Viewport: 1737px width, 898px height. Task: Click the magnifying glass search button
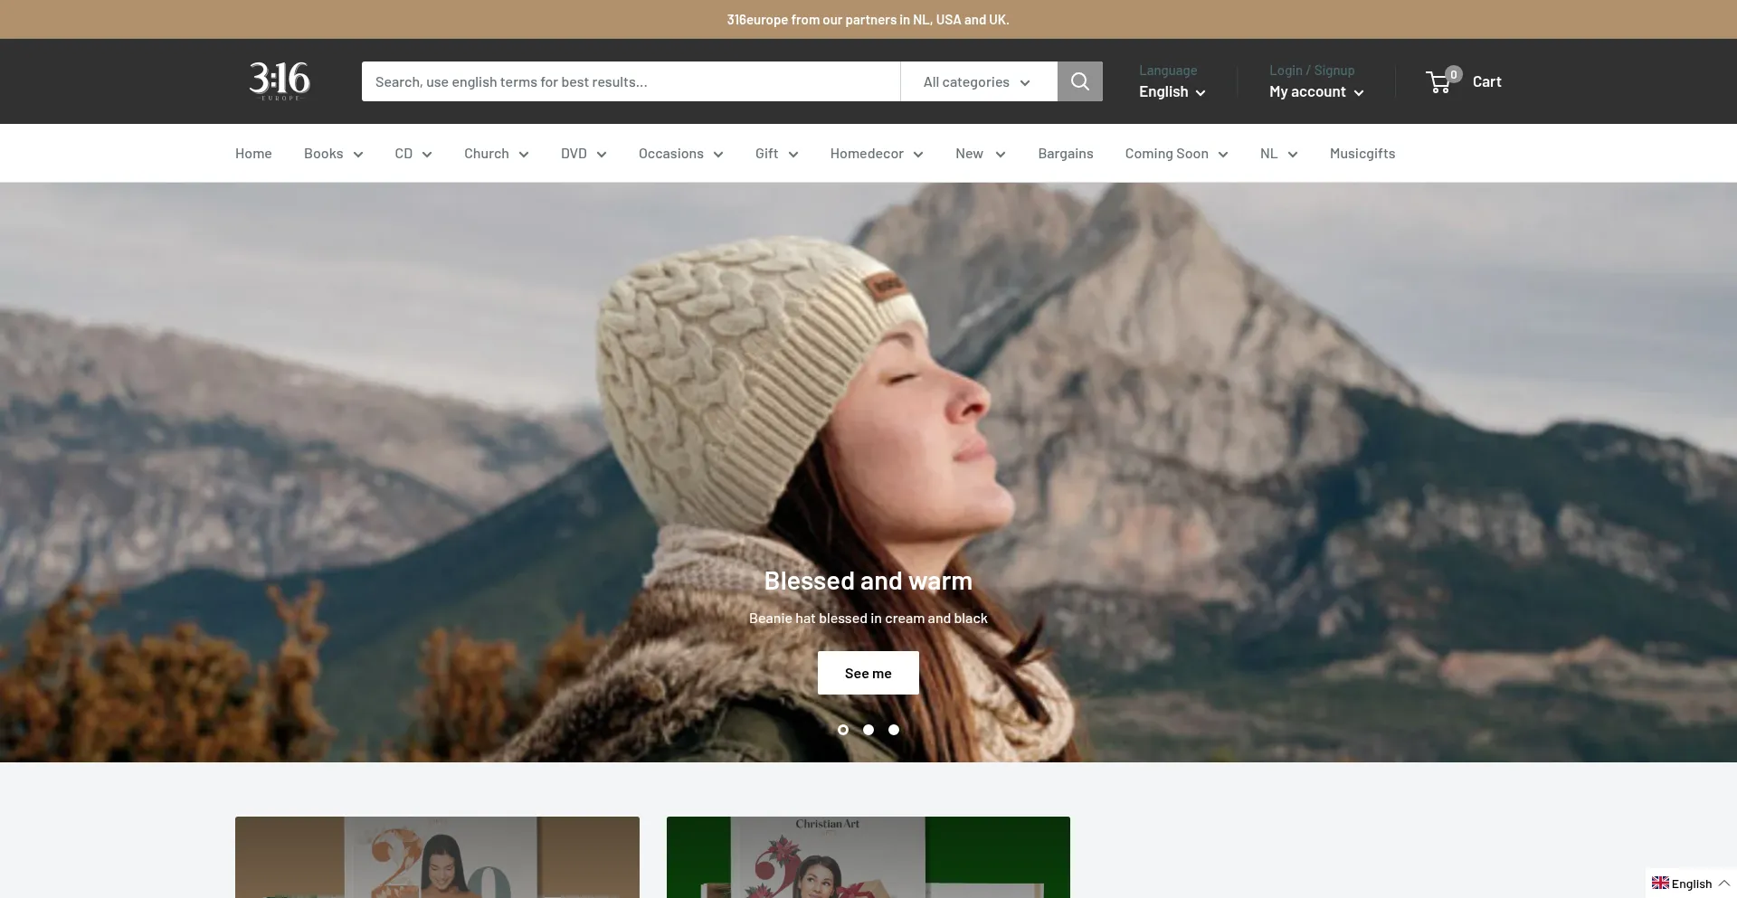[x=1079, y=81]
